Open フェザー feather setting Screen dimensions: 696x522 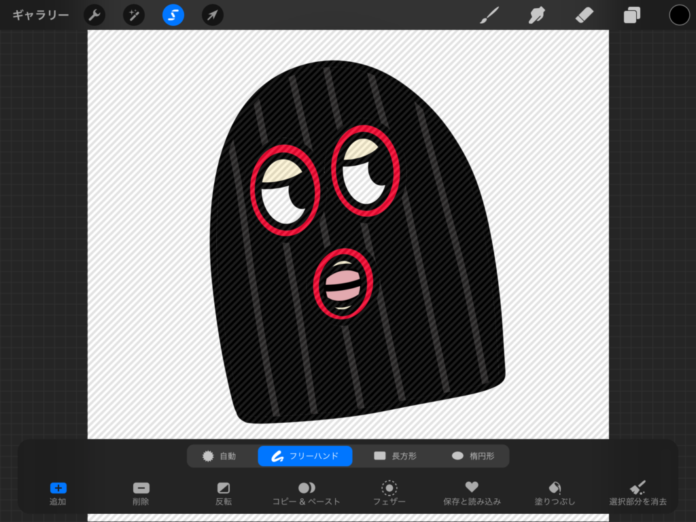point(389,493)
